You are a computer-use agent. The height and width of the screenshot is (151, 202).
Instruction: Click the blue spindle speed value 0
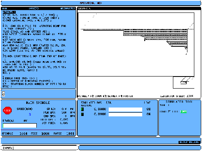click(x=30, y=114)
